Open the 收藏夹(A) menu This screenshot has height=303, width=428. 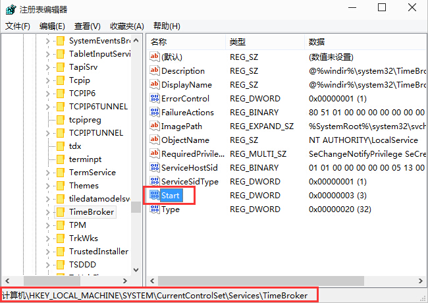click(x=127, y=26)
